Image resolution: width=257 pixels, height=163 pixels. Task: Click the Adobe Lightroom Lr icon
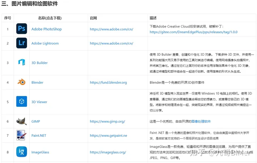pyautogui.click(x=22, y=43)
